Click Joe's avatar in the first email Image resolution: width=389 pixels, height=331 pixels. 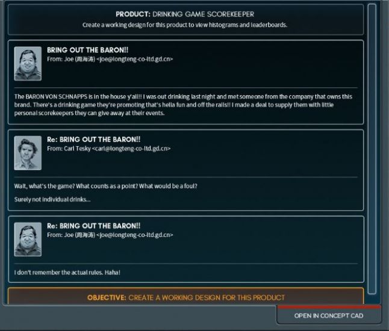pos(28,64)
